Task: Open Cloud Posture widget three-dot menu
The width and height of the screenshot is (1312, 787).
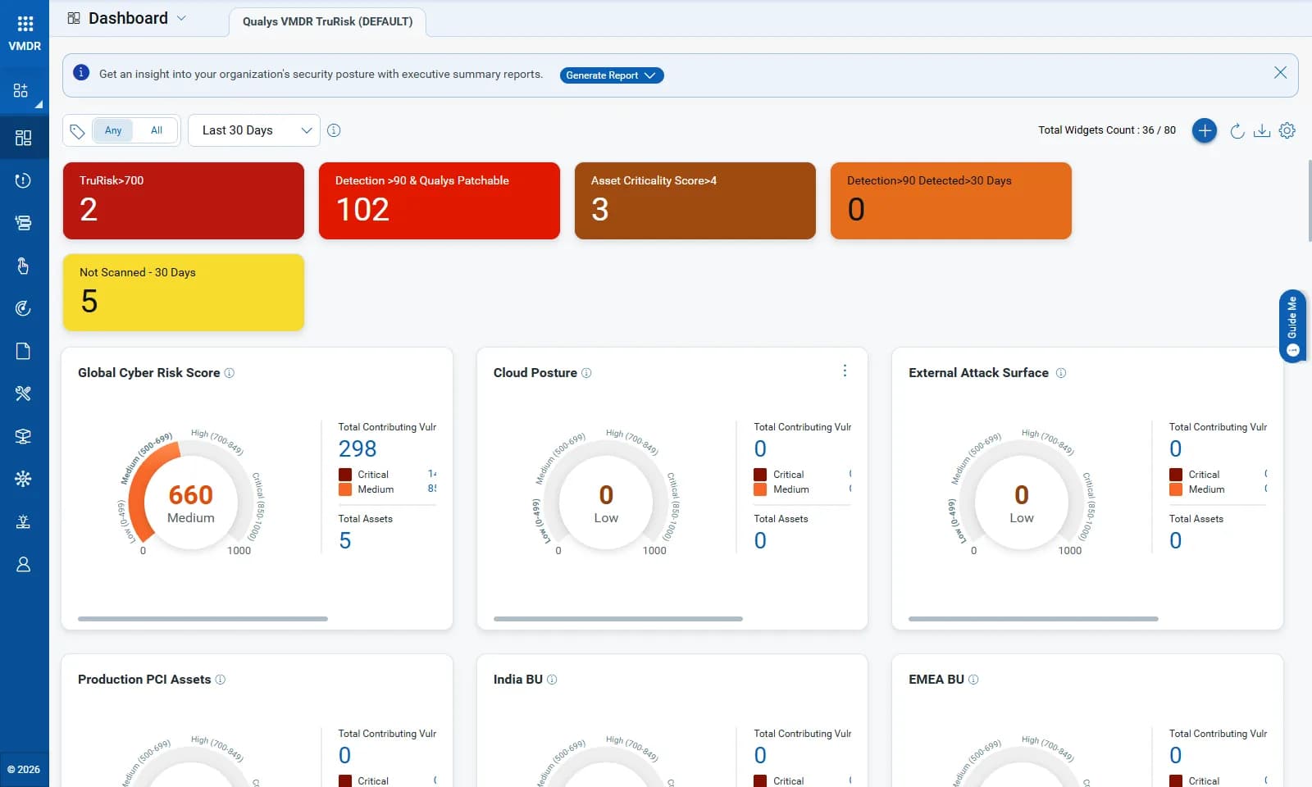Action: [845, 371]
